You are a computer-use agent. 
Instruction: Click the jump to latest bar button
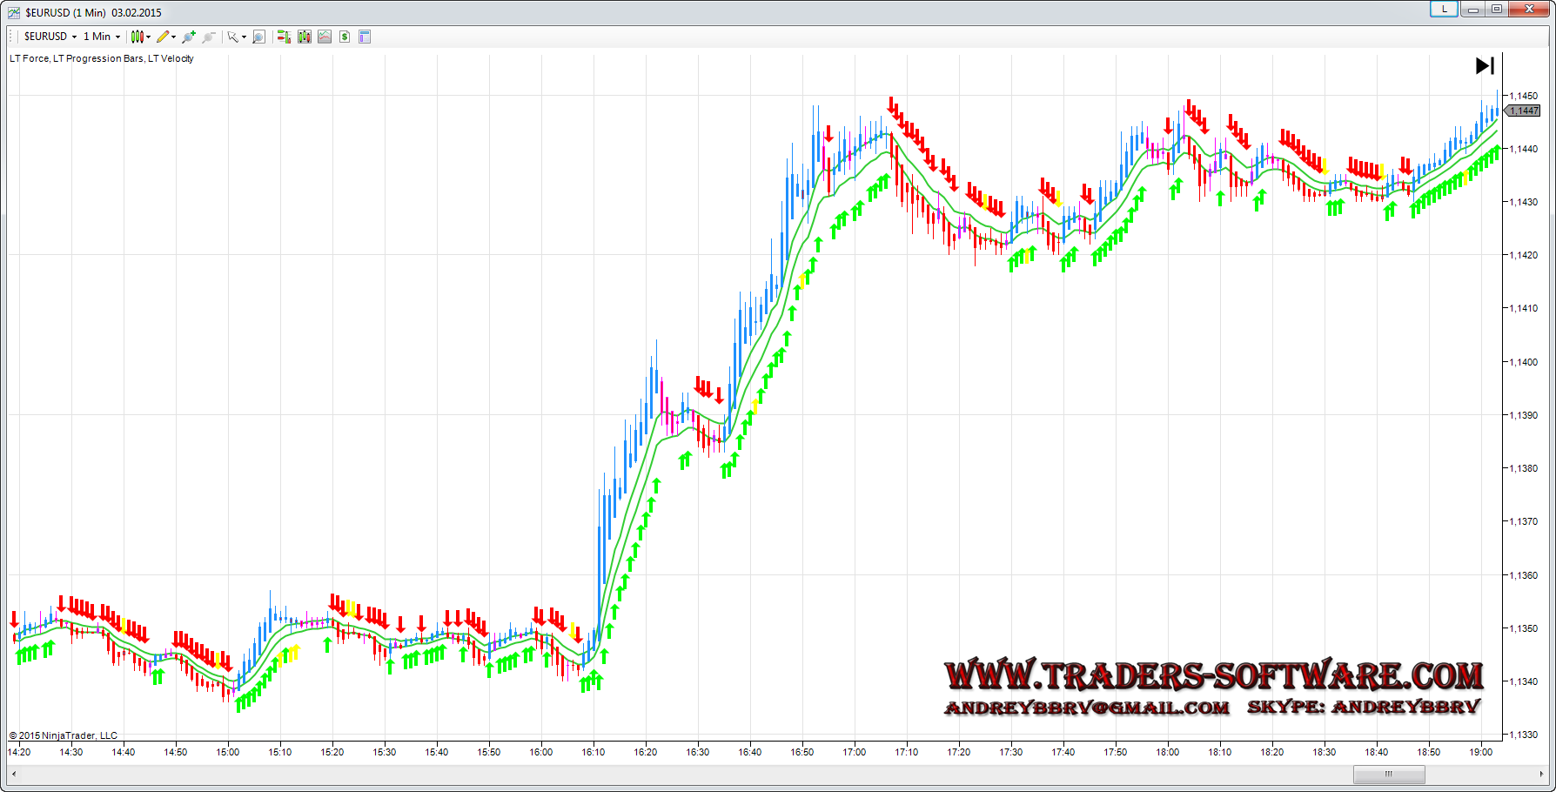tap(1485, 65)
